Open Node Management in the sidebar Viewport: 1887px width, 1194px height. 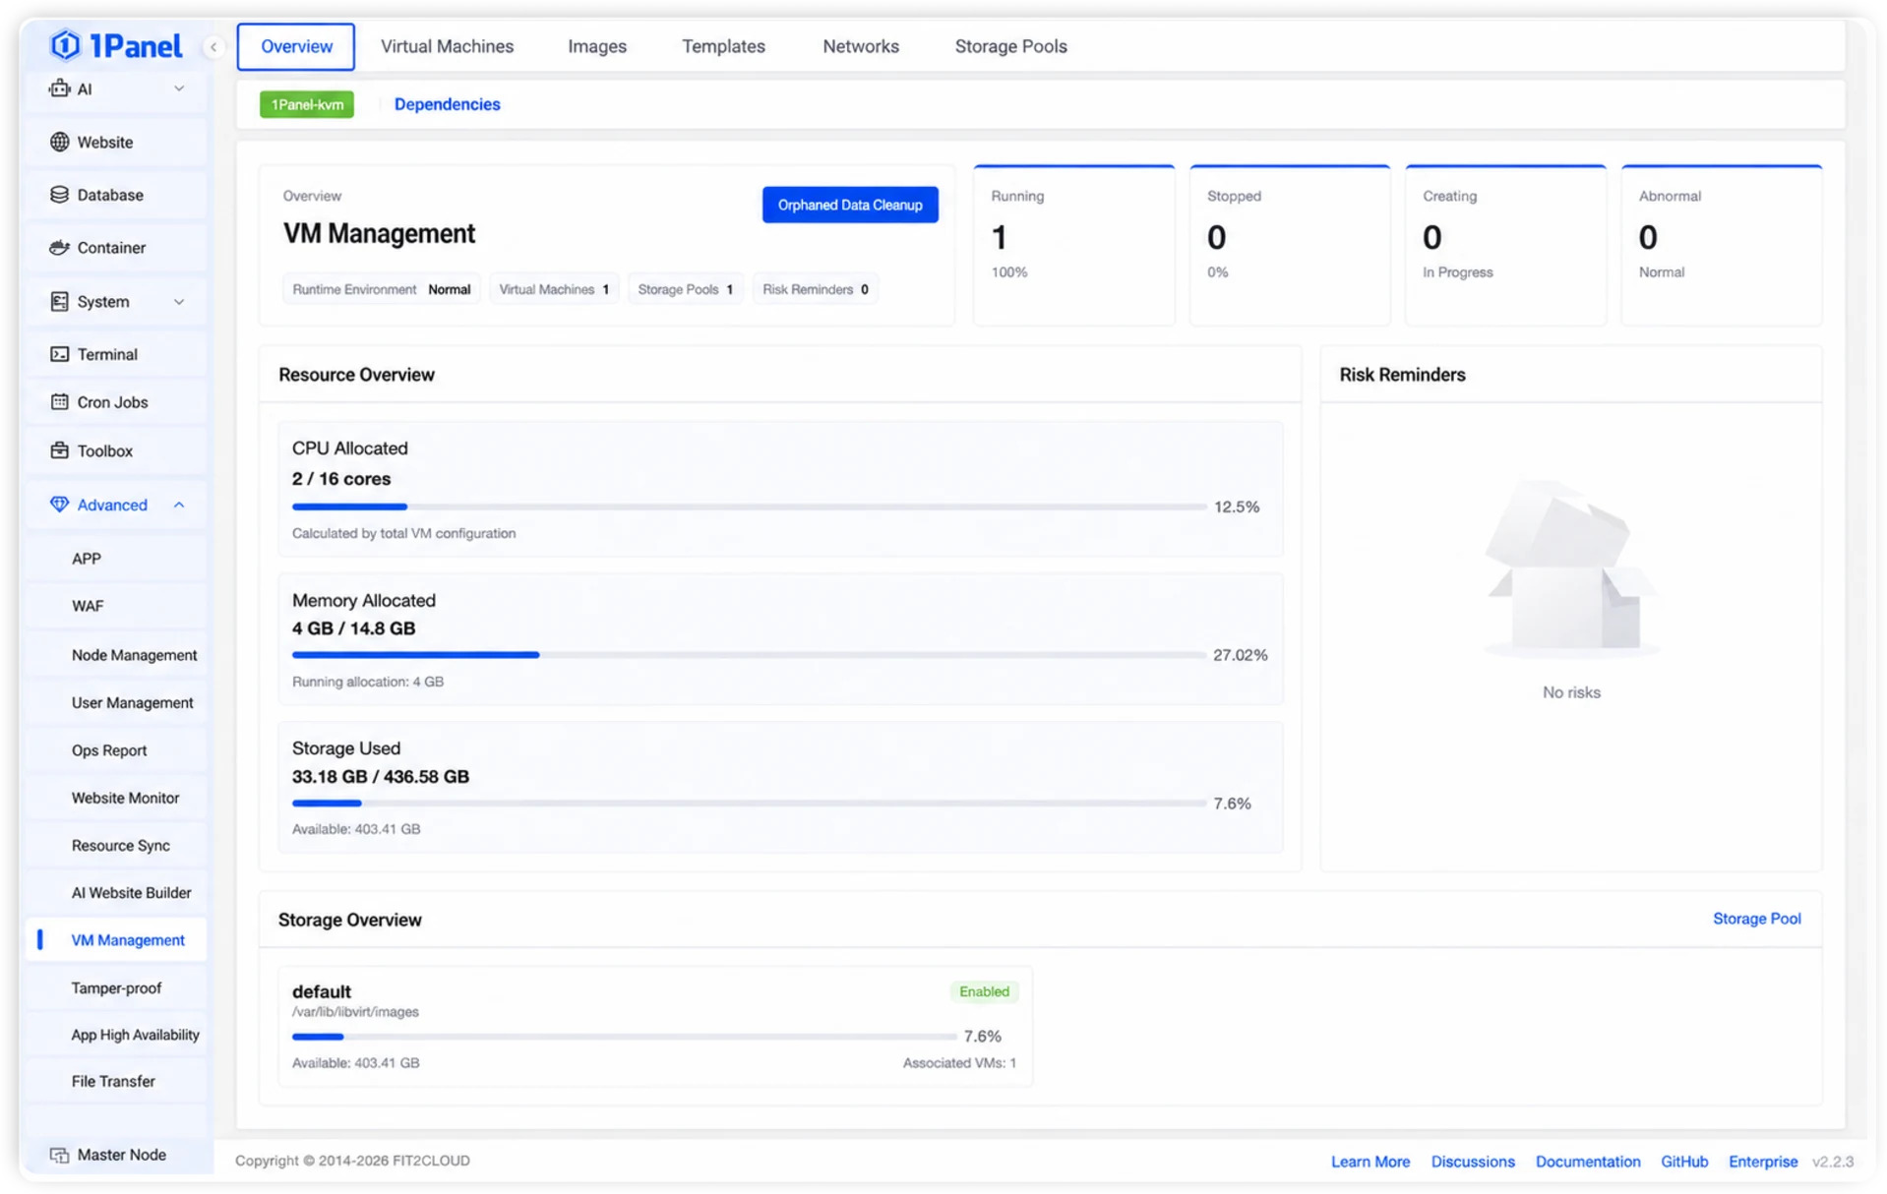(116, 655)
